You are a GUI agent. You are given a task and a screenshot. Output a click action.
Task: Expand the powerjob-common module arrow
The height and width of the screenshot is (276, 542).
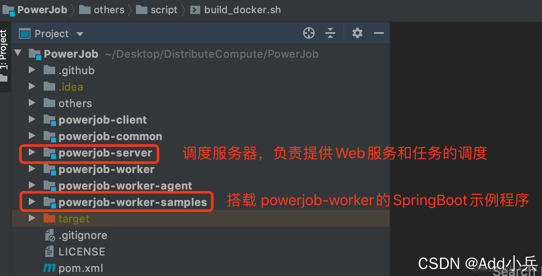[32, 136]
